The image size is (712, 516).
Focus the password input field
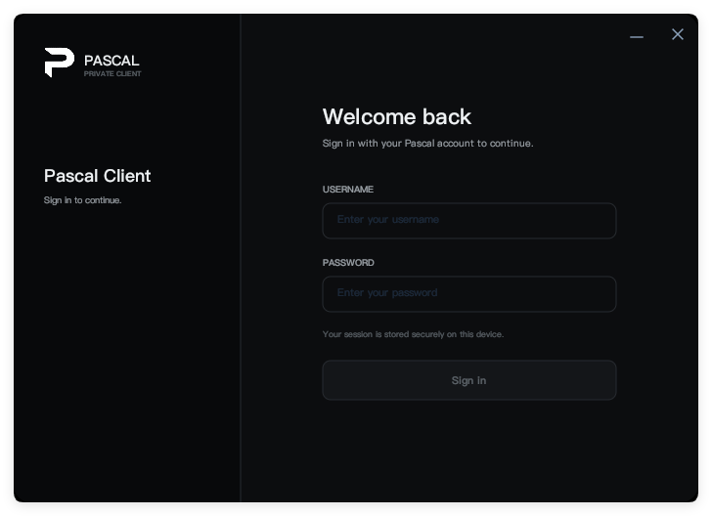(x=469, y=294)
